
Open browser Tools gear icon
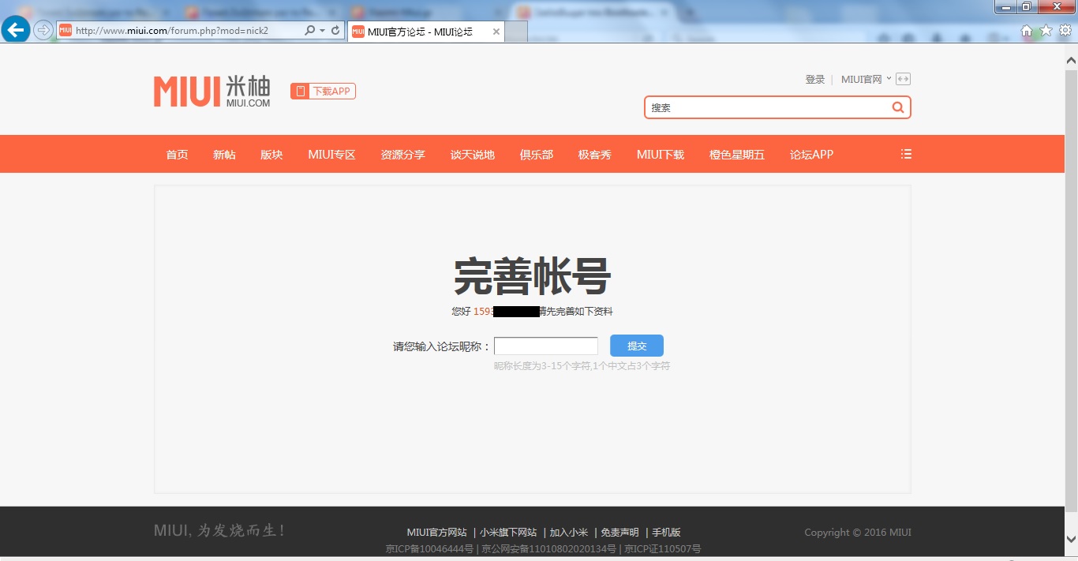[x=1065, y=30]
